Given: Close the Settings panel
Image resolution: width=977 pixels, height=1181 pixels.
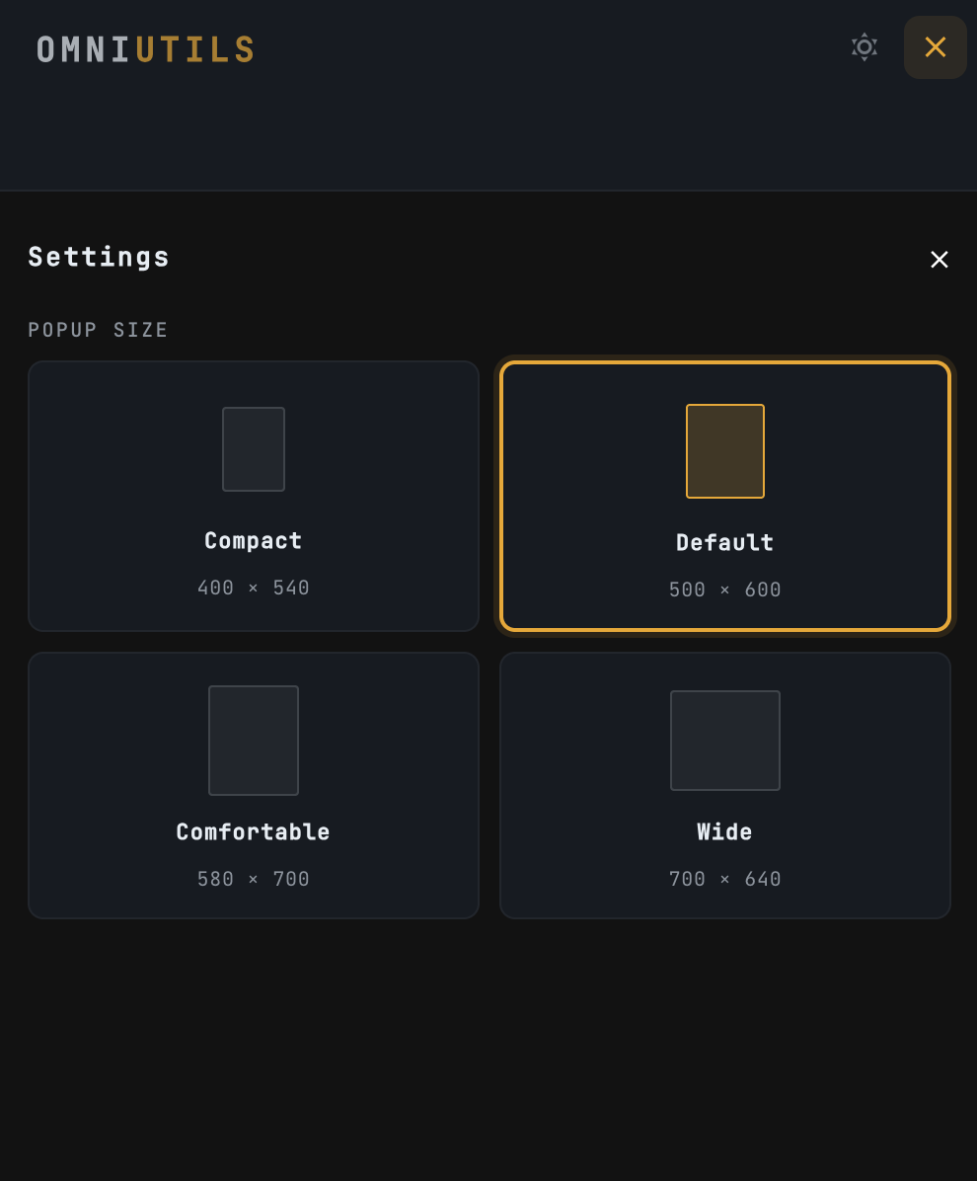Looking at the screenshot, I should point(939,259).
